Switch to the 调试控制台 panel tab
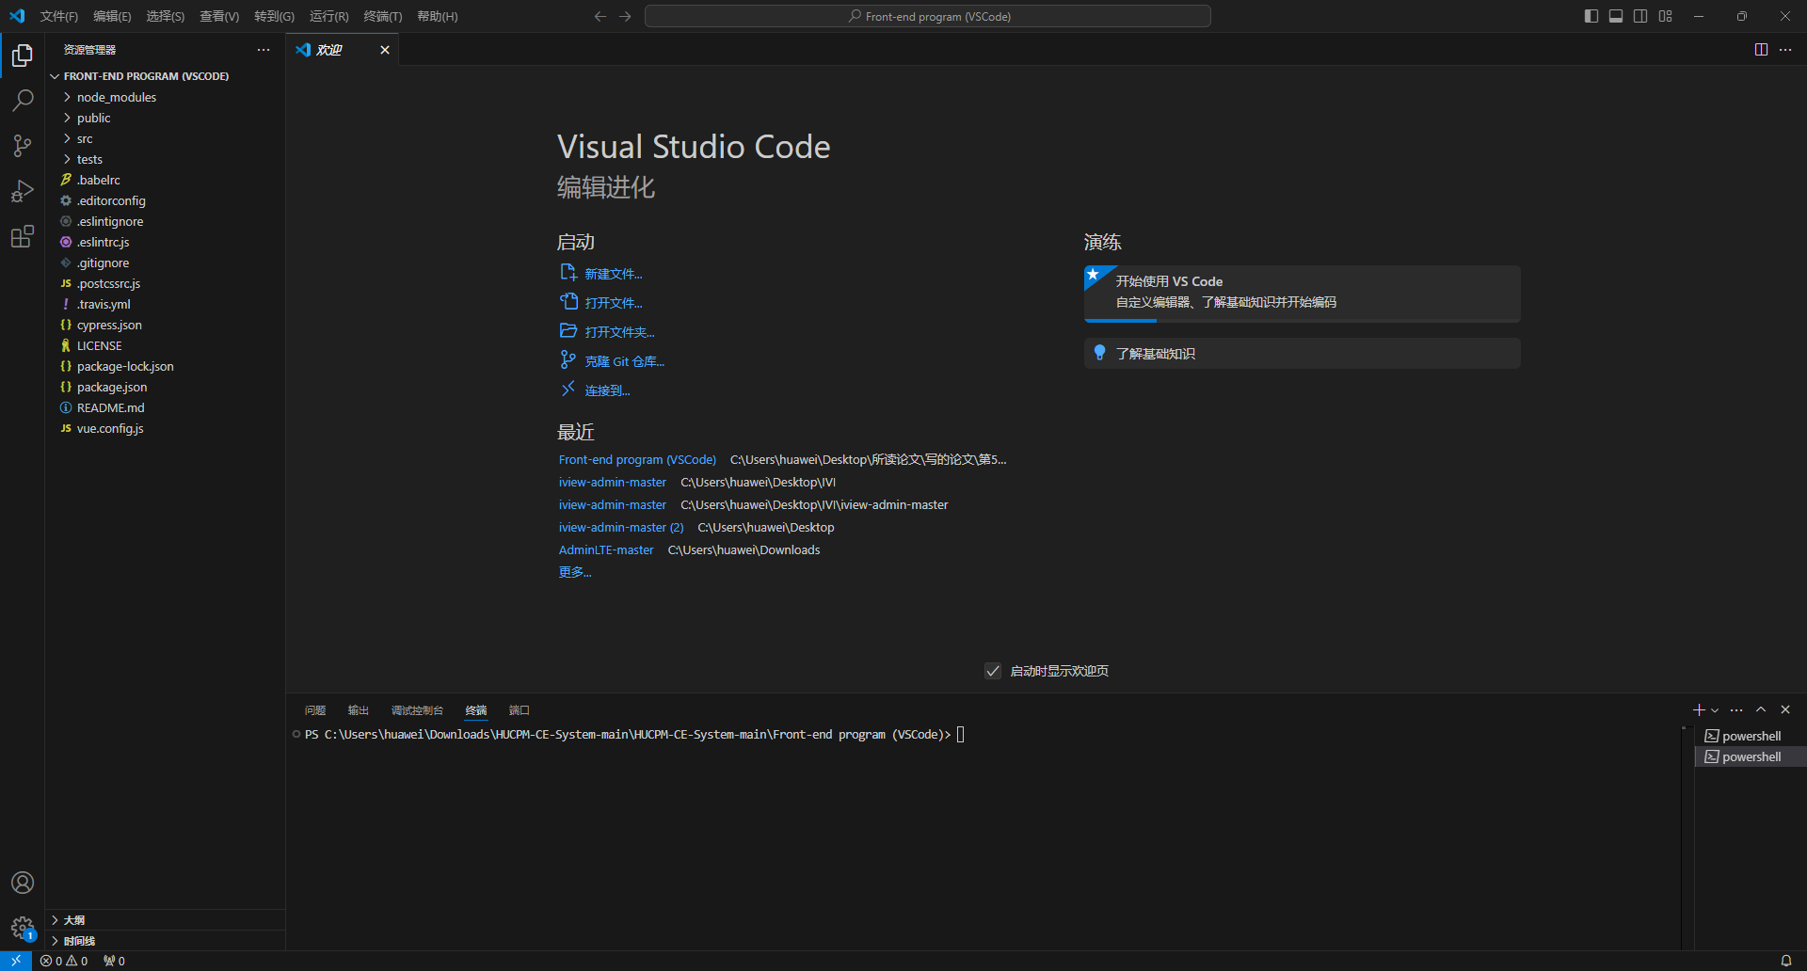The image size is (1807, 971). (417, 710)
